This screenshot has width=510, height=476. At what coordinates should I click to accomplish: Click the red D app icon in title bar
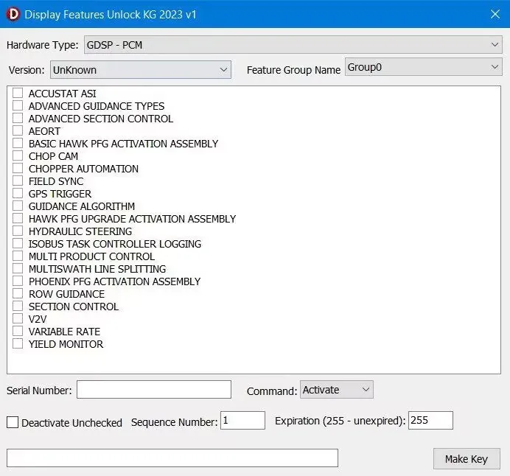coord(14,14)
